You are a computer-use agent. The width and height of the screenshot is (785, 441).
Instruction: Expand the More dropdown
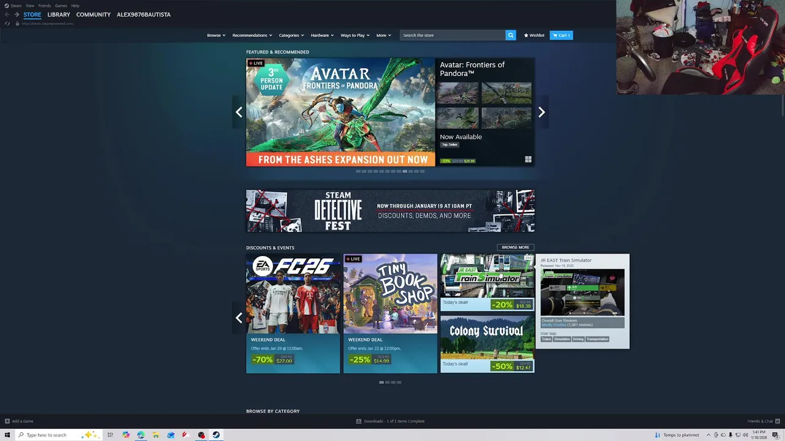(x=383, y=35)
